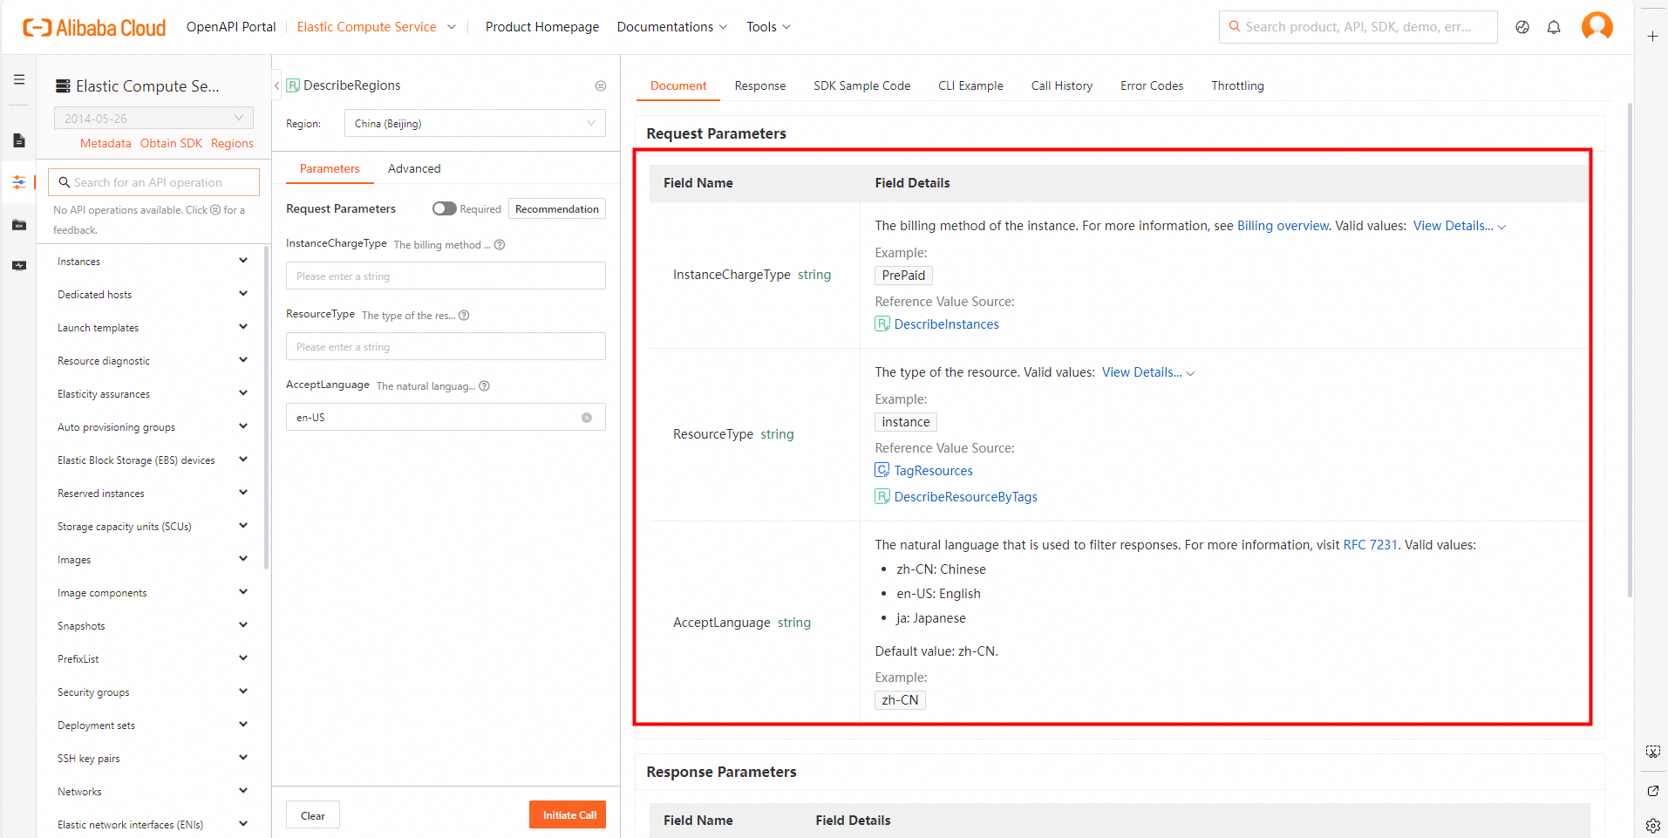Open the TagResources reference link
The height and width of the screenshot is (838, 1668).
tap(933, 471)
